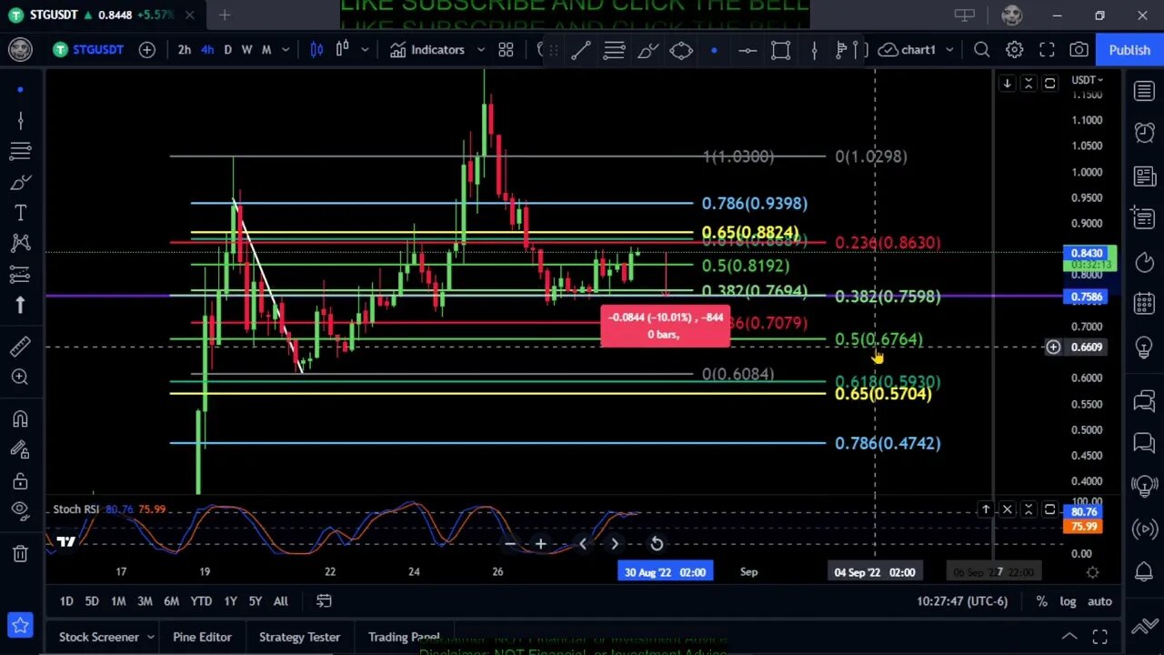Open the Strategy Tester tab
The width and height of the screenshot is (1164, 655).
click(299, 637)
